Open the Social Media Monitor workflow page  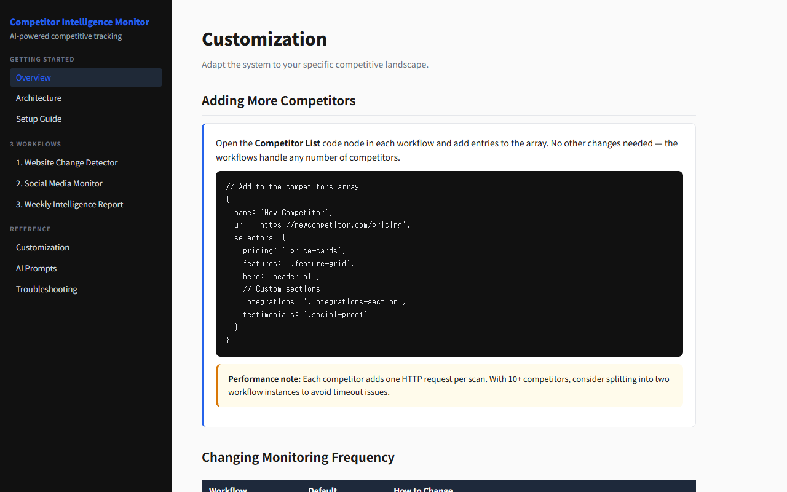[59, 183]
